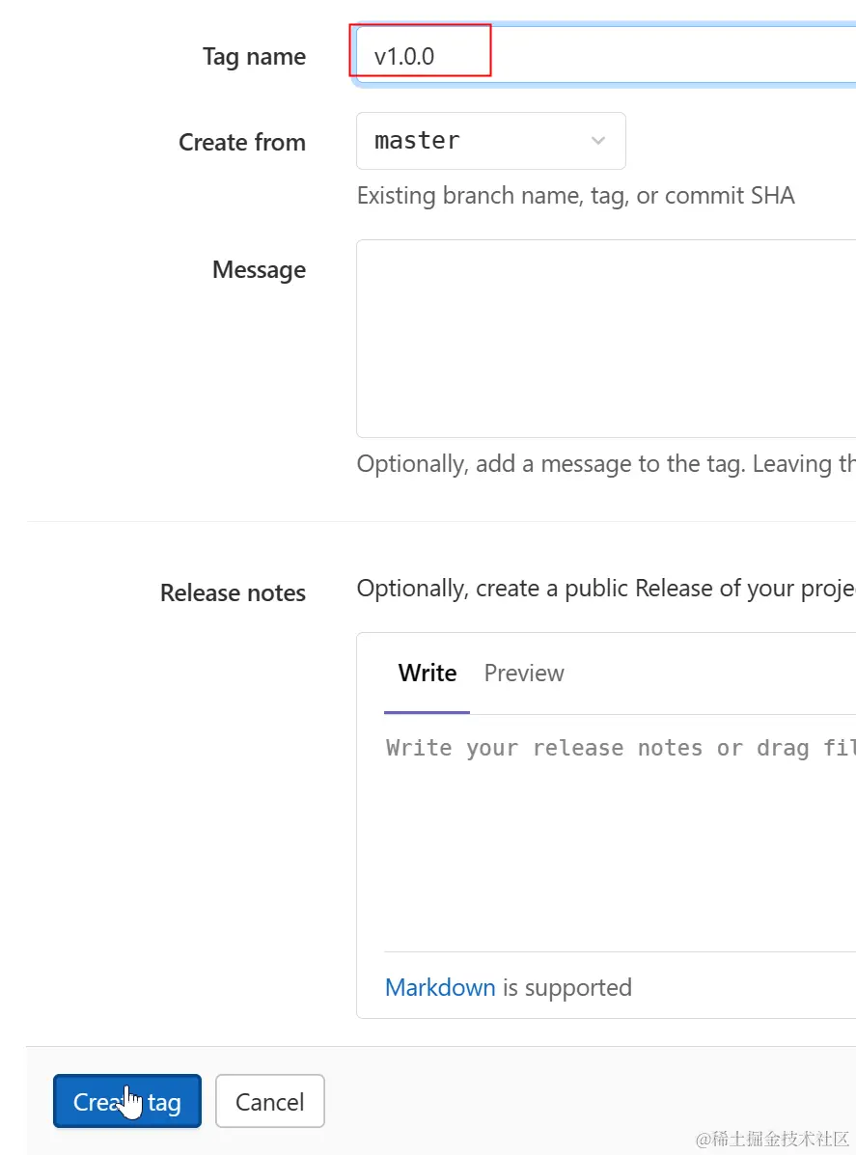Click into the release notes editor

[618, 830]
